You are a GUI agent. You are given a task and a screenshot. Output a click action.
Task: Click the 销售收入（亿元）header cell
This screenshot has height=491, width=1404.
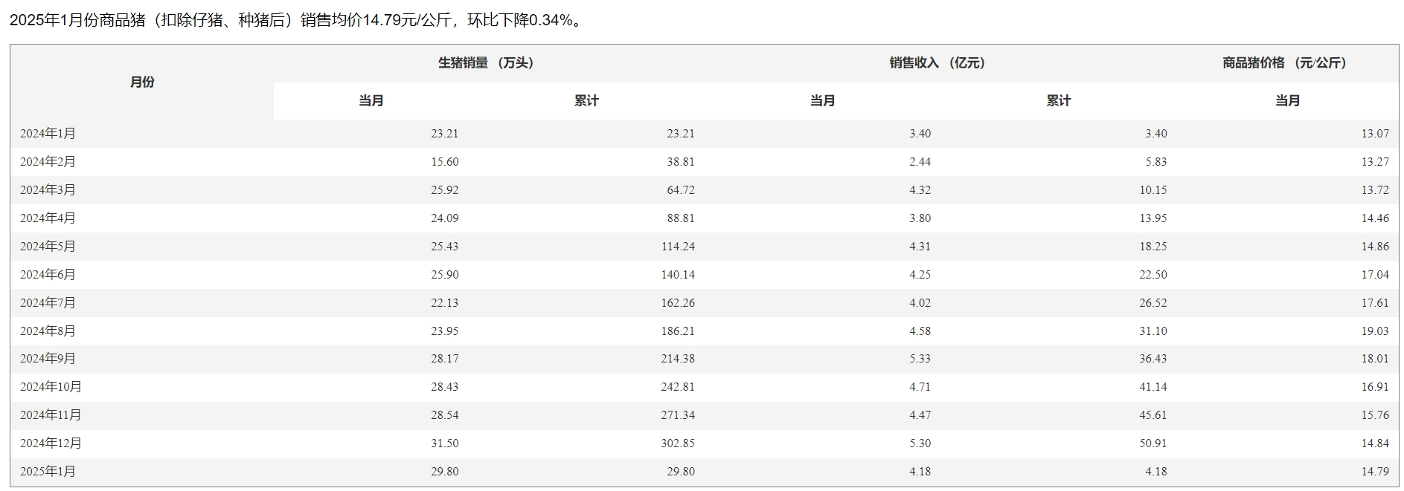pos(937,63)
